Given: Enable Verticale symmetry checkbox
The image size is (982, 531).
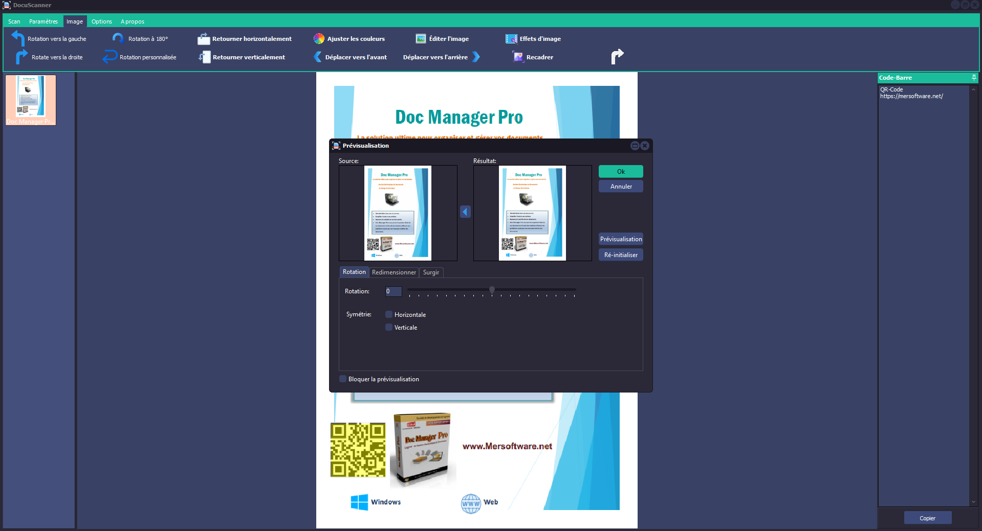Looking at the screenshot, I should (389, 327).
